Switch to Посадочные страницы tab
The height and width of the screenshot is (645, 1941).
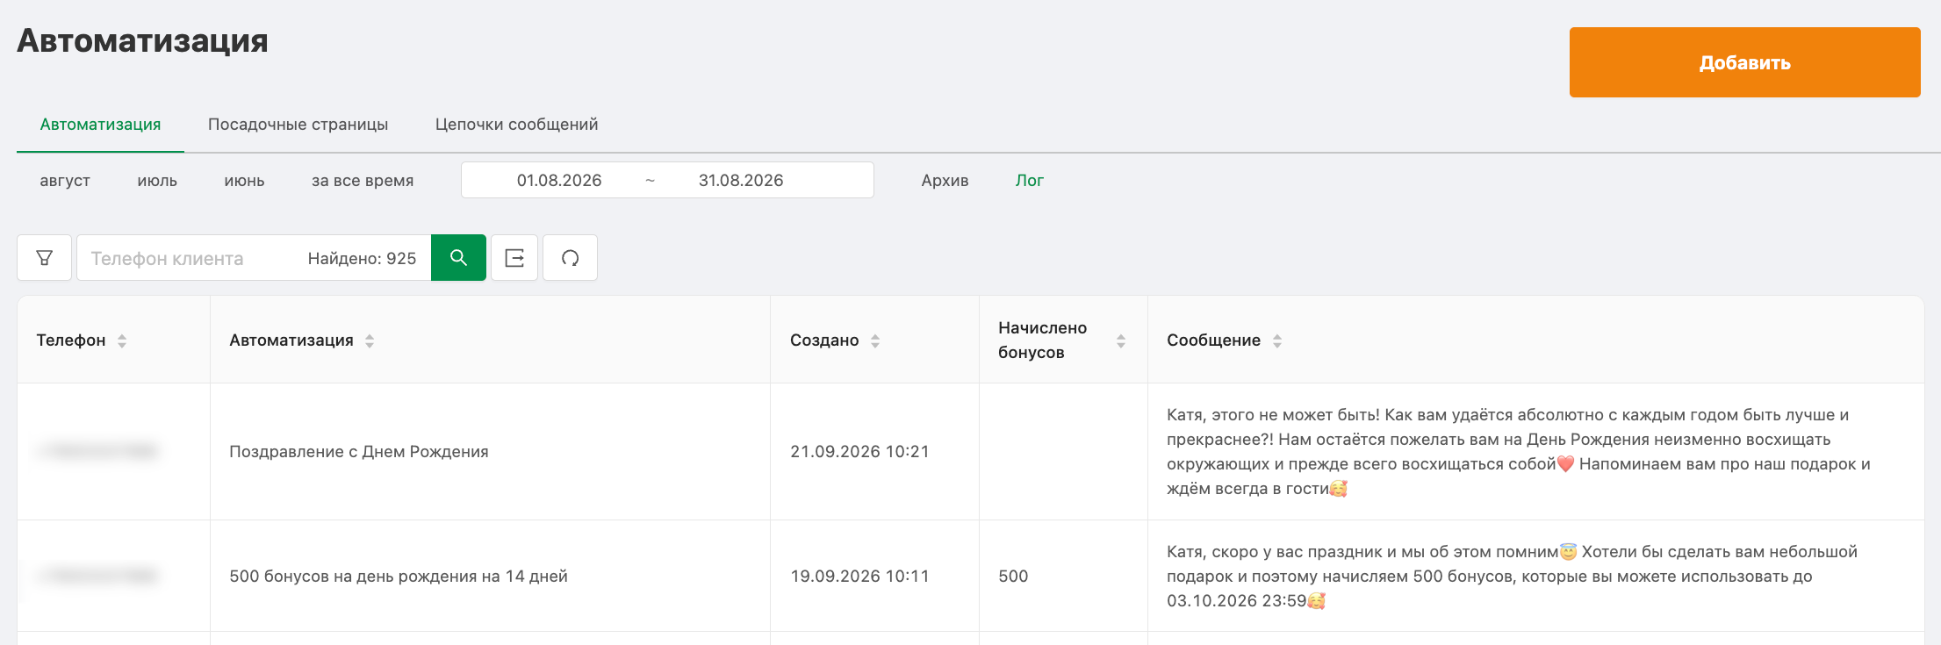coord(298,125)
